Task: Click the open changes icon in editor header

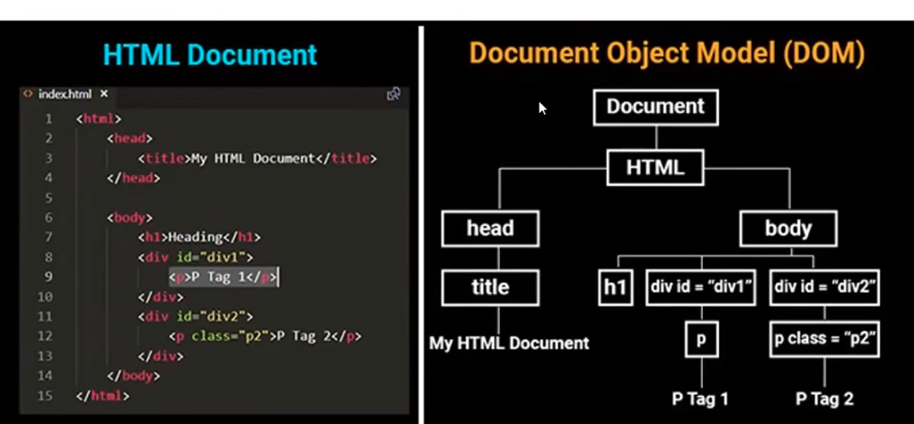Action: 393,93
